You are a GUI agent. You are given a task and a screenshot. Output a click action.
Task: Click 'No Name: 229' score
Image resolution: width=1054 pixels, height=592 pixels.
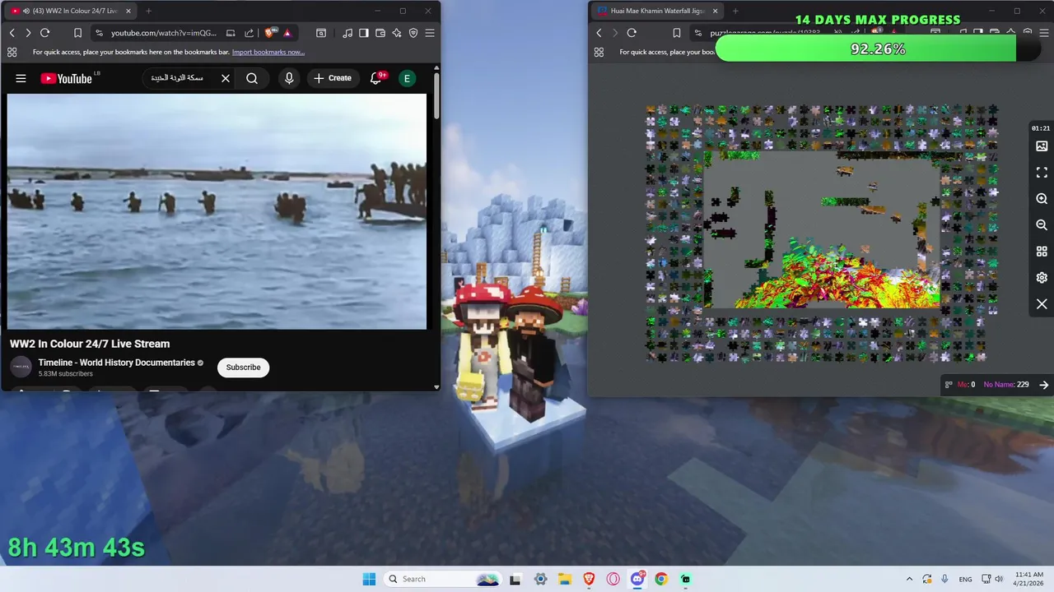[1006, 385]
